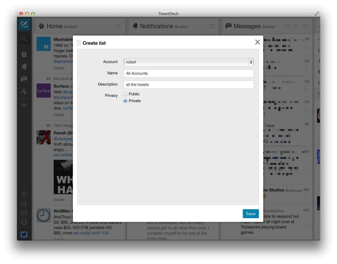Click the Mashable avatar in Home column
Screen dimensions: 337x264
pyautogui.click(x=44, y=44)
